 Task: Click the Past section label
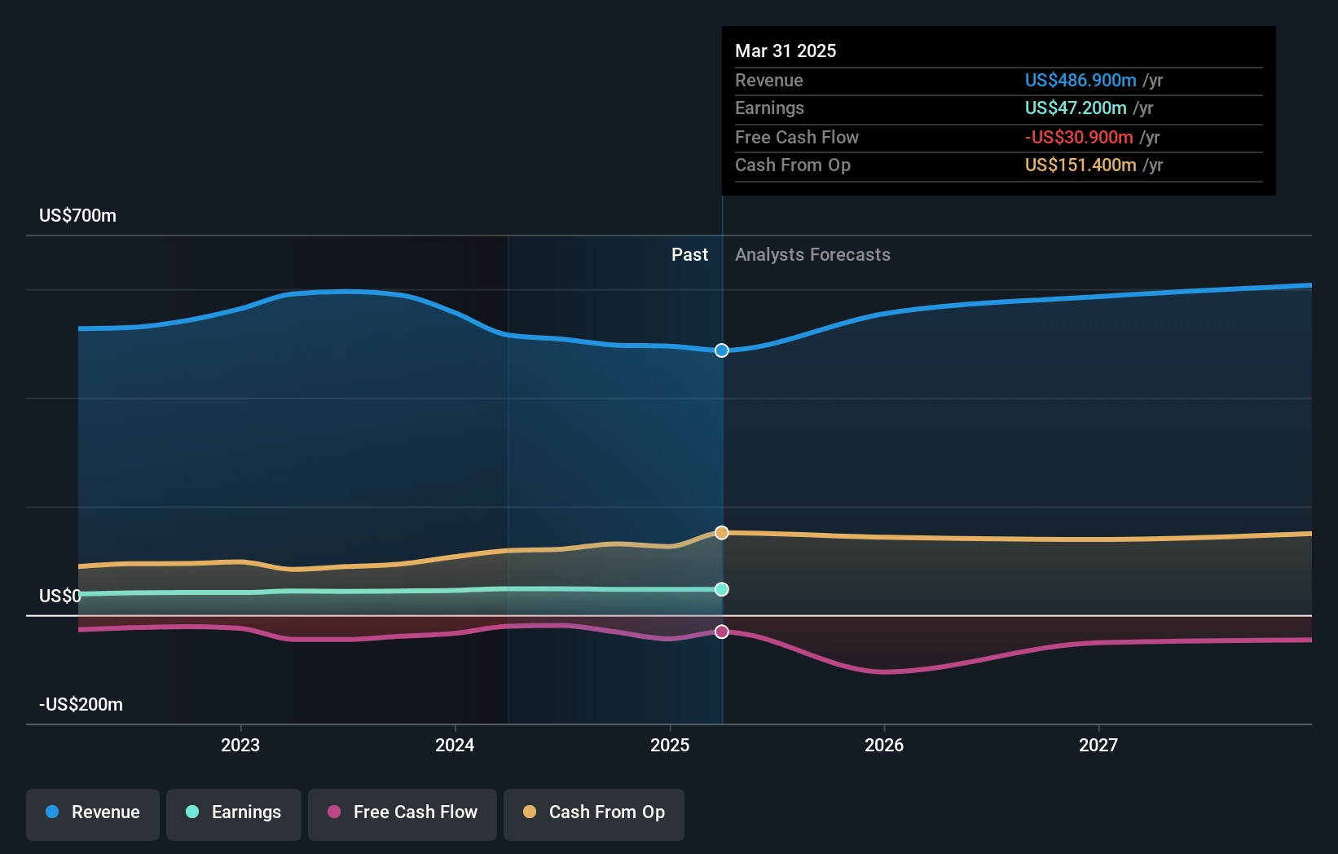(x=689, y=255)
